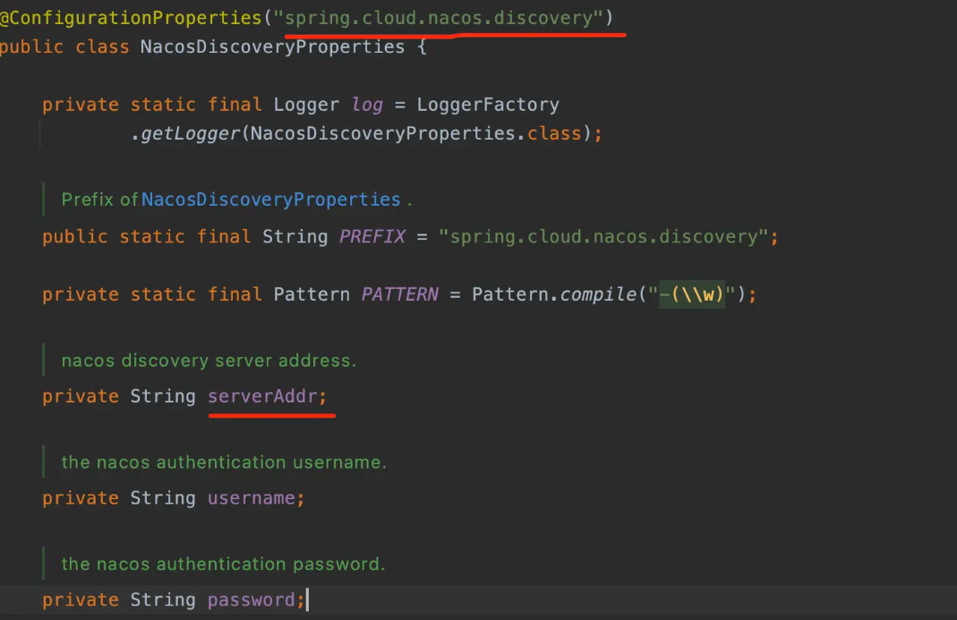Click the PATTERN constant name
Screen dimensions: 957x620
[x=400, y=294]
